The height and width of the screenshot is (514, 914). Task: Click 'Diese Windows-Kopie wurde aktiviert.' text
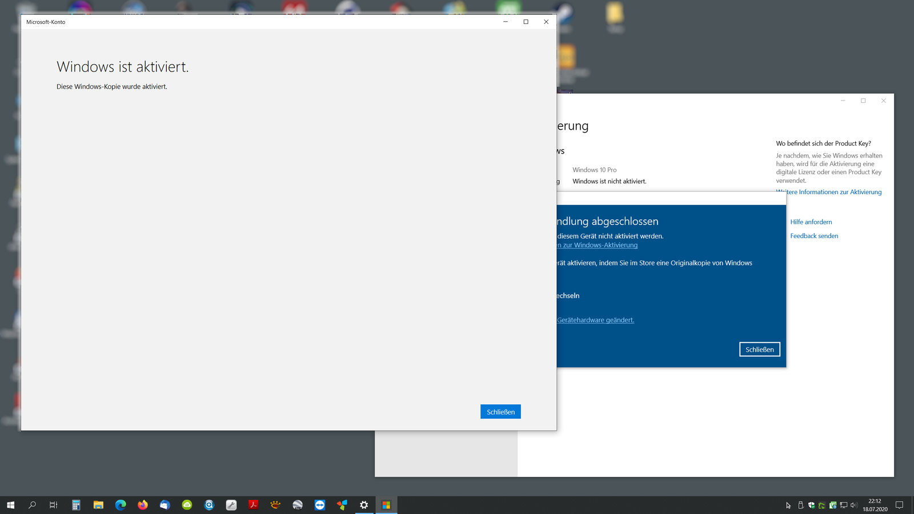(112, 87)
